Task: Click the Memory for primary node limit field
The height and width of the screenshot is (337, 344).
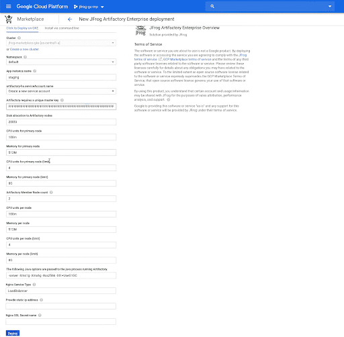Action: pos(61,183)
